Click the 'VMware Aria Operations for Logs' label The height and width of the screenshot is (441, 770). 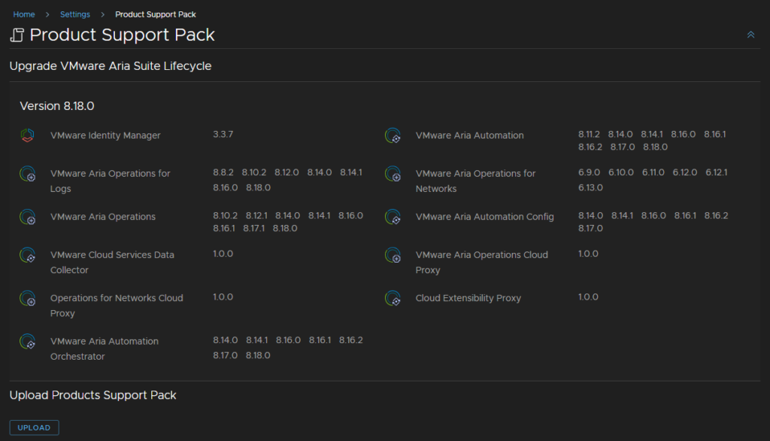tap(110, 181)
